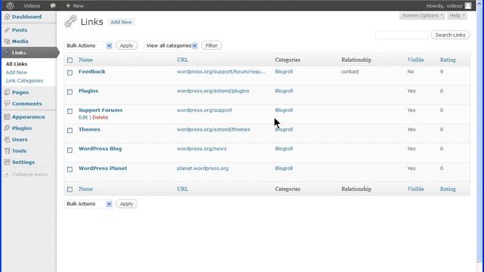The height and width of the screenshot is (272, 484).
Task: Open the planet.wordpress.org URL
Action: [x=203, y=168]
